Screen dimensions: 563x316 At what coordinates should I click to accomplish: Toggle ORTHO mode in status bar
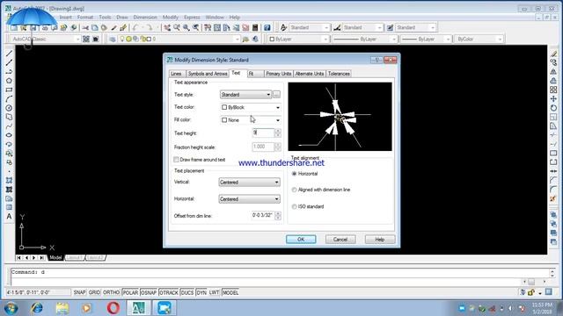(112, 292)
